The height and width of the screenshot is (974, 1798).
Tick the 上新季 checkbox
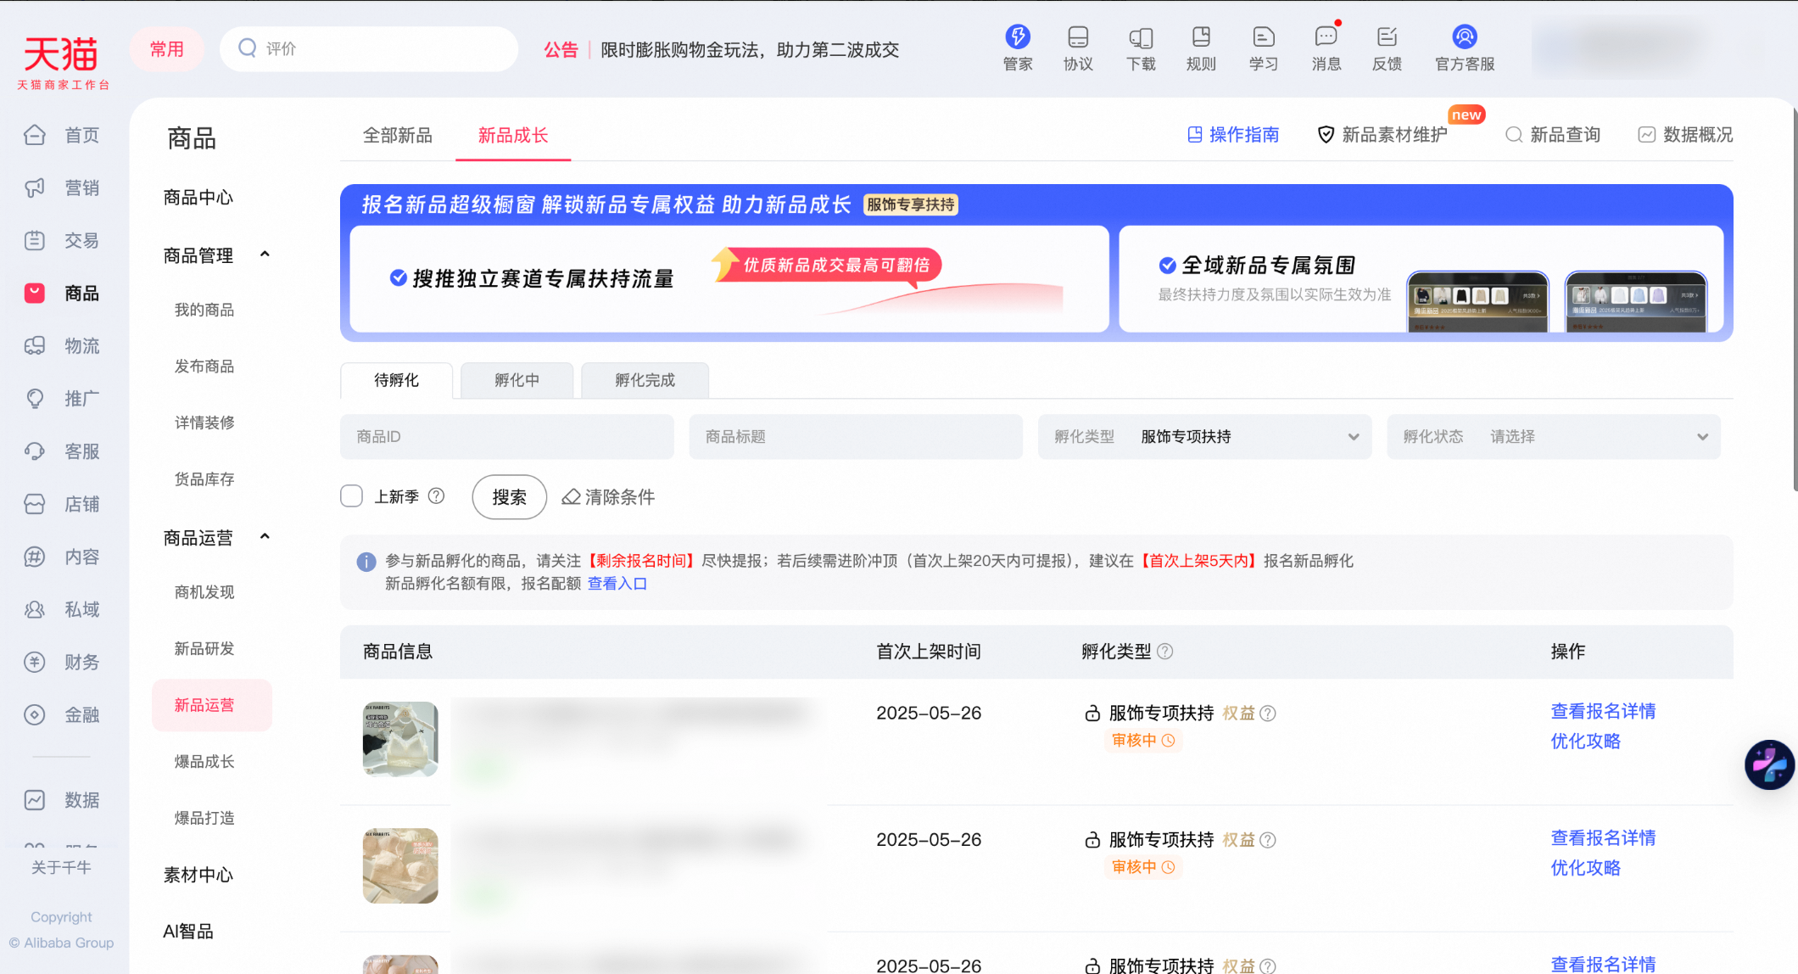pos(351,496)
